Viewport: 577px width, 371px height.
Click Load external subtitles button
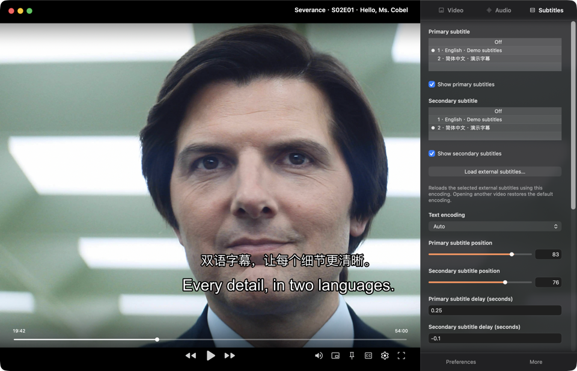point(495,171)
